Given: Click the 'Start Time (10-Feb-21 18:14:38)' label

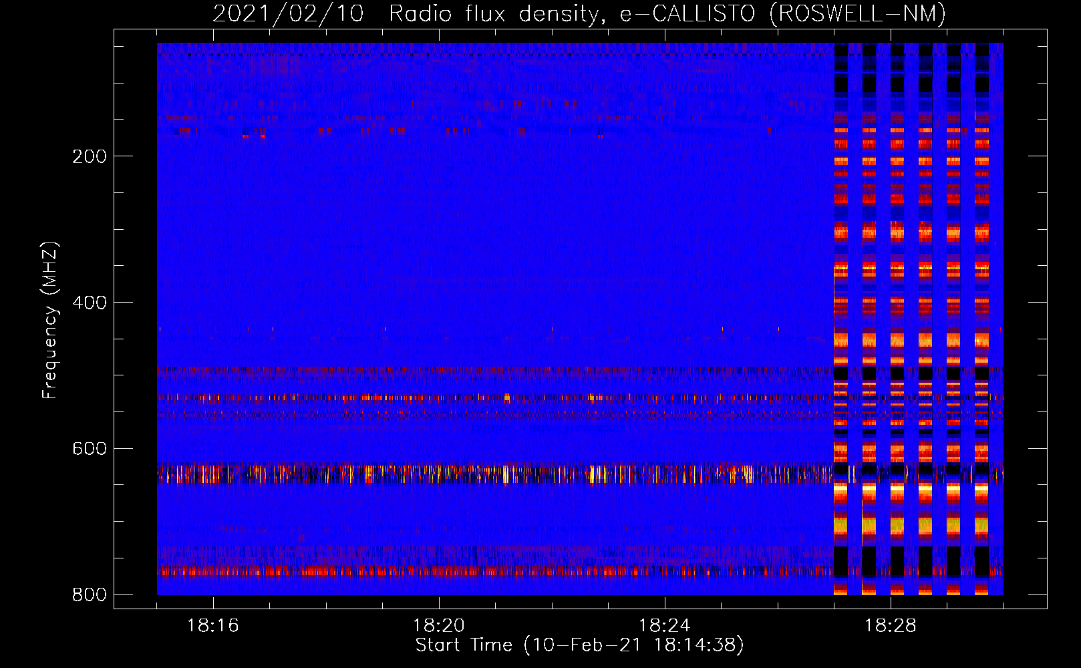Looking at the screenshot, I should pos(579,645).
